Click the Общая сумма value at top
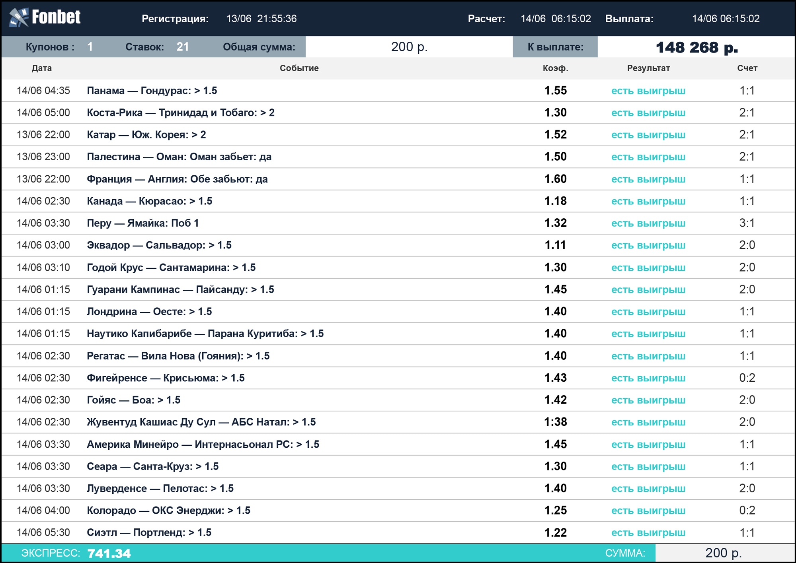 click(409, 47)
